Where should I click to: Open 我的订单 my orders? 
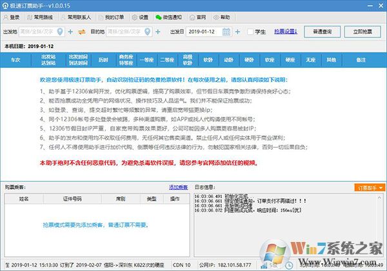(x=111, y=17)
